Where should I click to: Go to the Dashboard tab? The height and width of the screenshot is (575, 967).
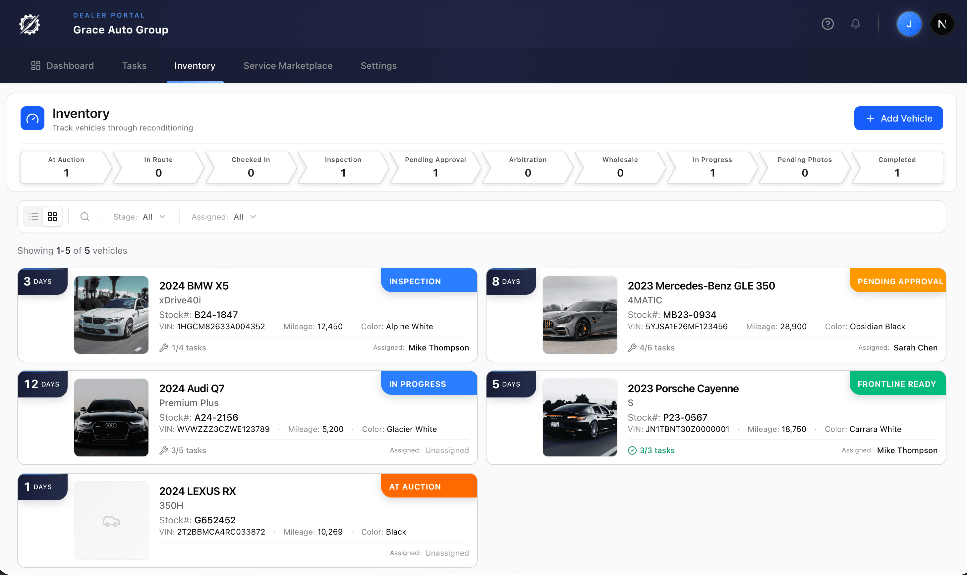click(62, 66)
